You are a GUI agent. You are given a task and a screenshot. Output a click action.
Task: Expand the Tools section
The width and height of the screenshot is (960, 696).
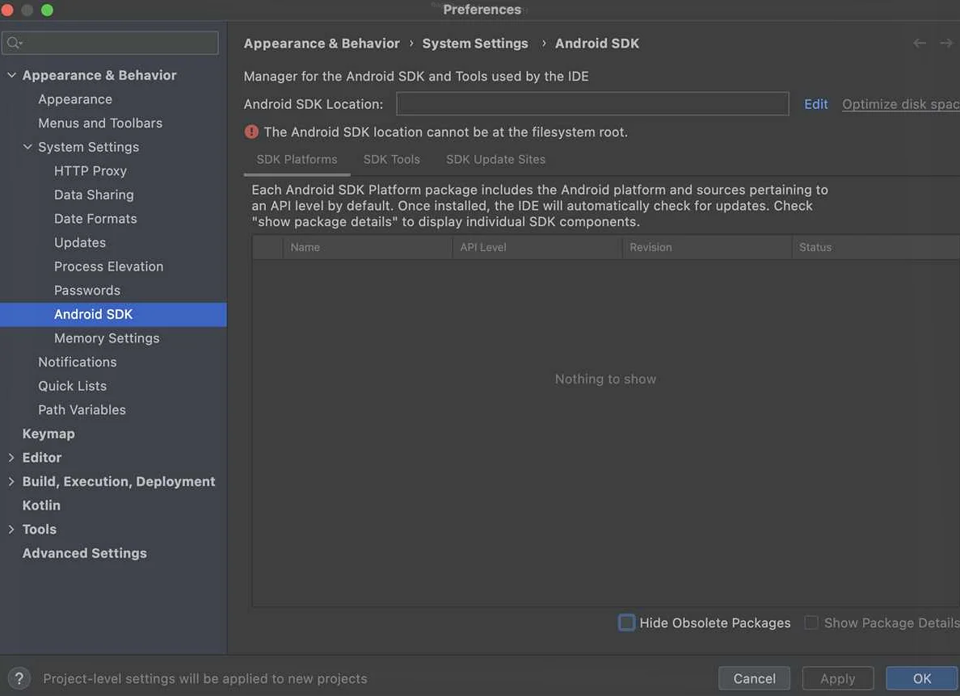[11, 529]
